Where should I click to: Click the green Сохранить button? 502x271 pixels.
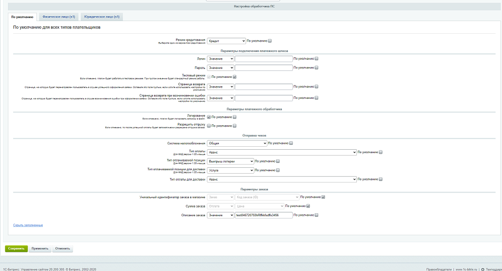point(16,248)
